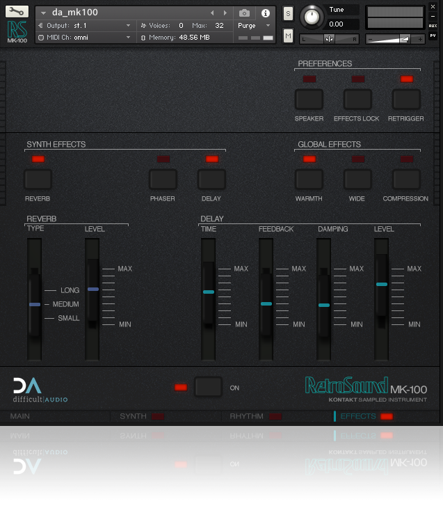The width and height of the screenshot is (443, 522).
Task: Click the pan center icon
Action: (x=329, y=39)
